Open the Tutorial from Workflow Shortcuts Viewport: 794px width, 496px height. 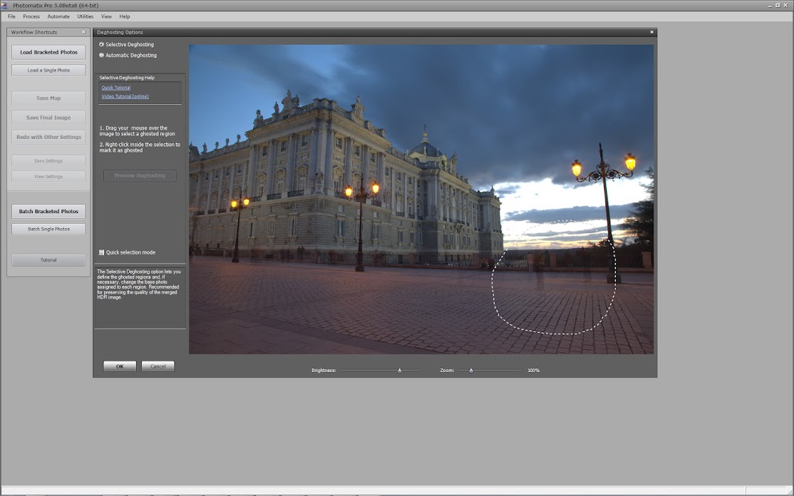pos(49,260)
